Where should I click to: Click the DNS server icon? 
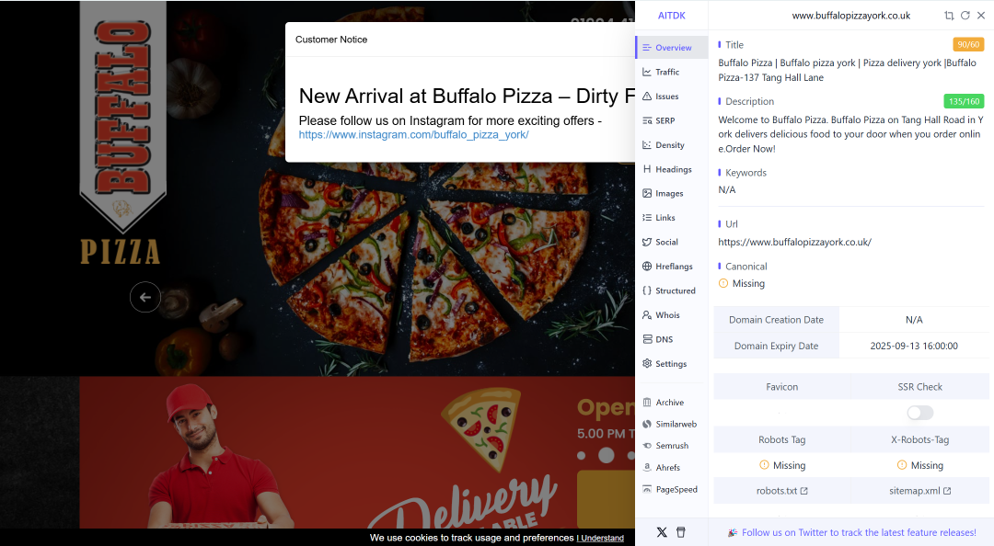click(x=647, y=339)
